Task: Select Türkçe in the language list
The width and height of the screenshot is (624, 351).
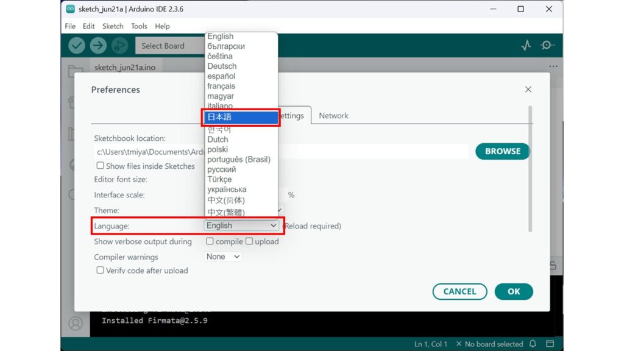Action: pos(241,179)
